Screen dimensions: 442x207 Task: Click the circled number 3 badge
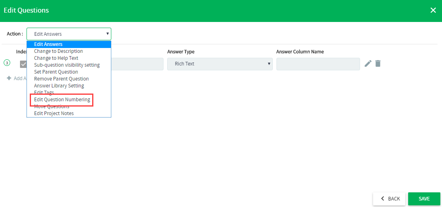[7, 63]
